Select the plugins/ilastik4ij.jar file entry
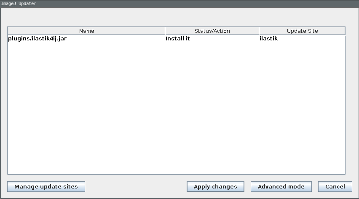359x199 pixels. 38,39
